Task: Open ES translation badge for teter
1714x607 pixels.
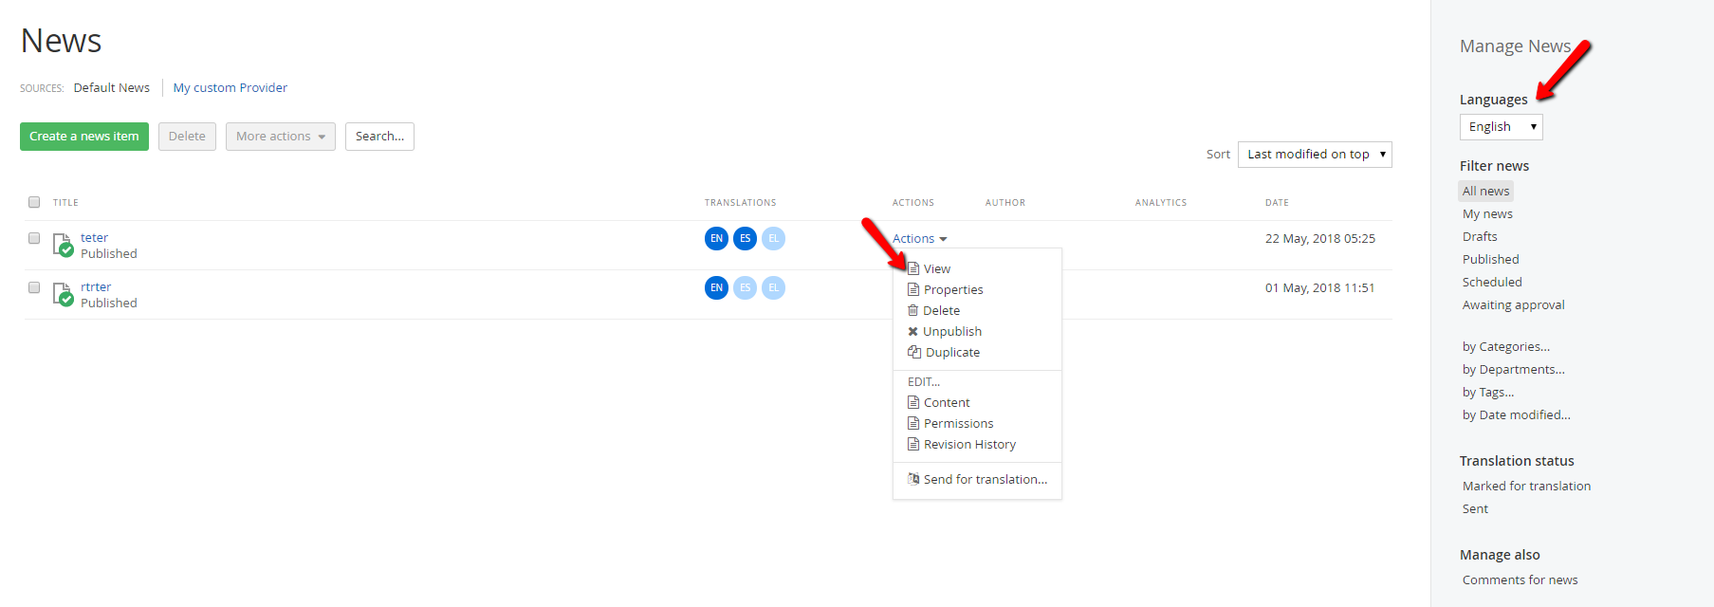Action: coord(745,238)
